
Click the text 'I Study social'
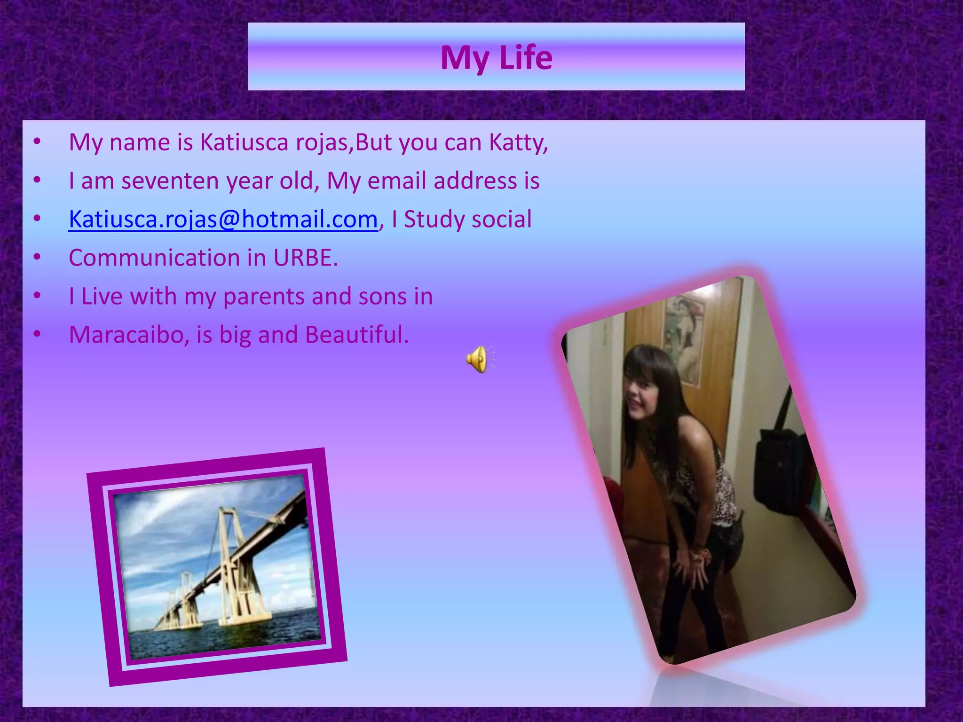coord(462,220)
